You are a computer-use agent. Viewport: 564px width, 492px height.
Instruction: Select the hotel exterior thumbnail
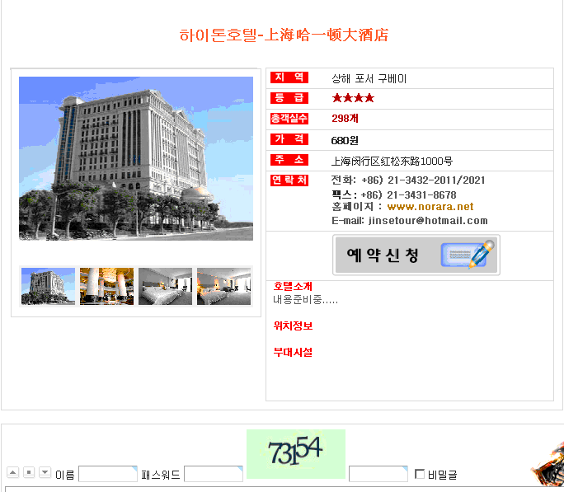coord(48,287)
